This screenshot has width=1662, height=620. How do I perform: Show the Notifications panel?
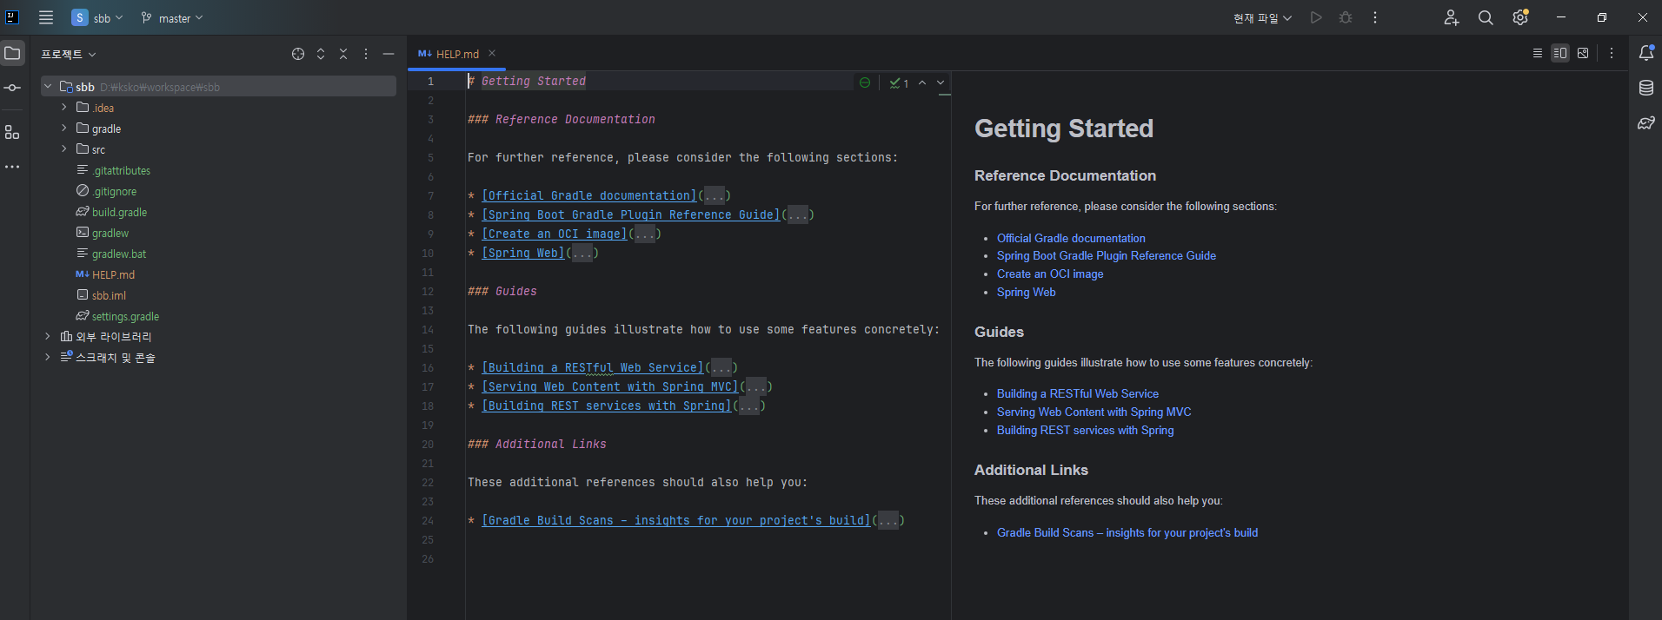coord(1645,53)
